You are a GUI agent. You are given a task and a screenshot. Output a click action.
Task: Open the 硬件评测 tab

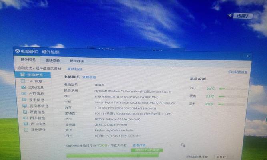[77, 61]
